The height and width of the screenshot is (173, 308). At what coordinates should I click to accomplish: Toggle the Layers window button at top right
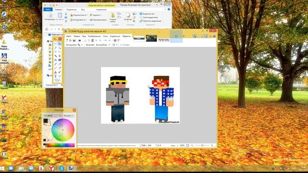[x=202, y=37]
